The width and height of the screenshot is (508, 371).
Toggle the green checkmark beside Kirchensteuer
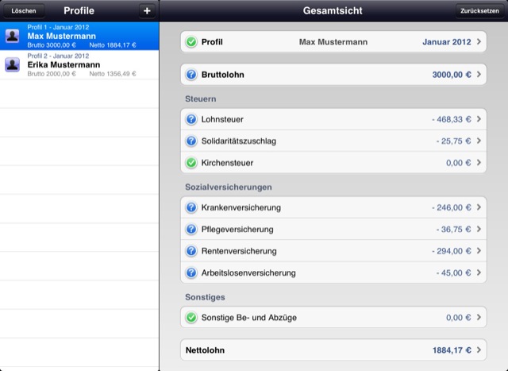(190, 163)
